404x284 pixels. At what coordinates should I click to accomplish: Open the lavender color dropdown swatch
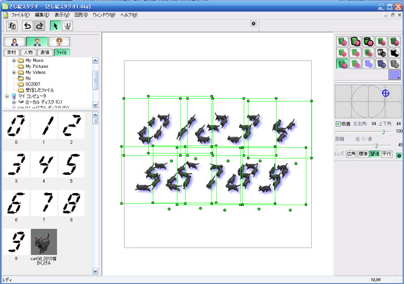tap(395, 75)
